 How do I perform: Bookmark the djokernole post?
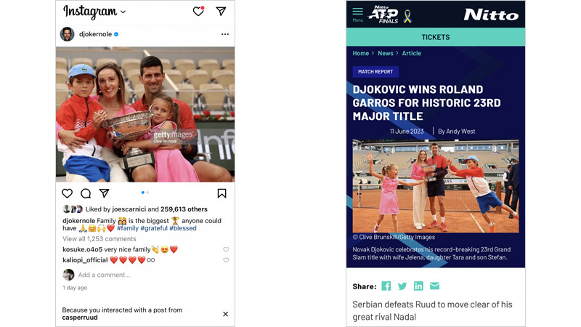coord(222,193)
